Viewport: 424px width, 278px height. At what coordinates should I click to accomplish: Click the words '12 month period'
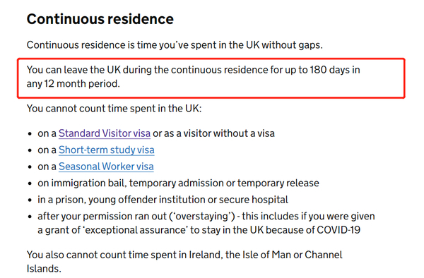tap(82, 84)
